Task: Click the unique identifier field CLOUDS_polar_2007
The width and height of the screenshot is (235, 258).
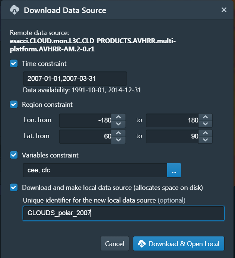Action: (124, 213)
